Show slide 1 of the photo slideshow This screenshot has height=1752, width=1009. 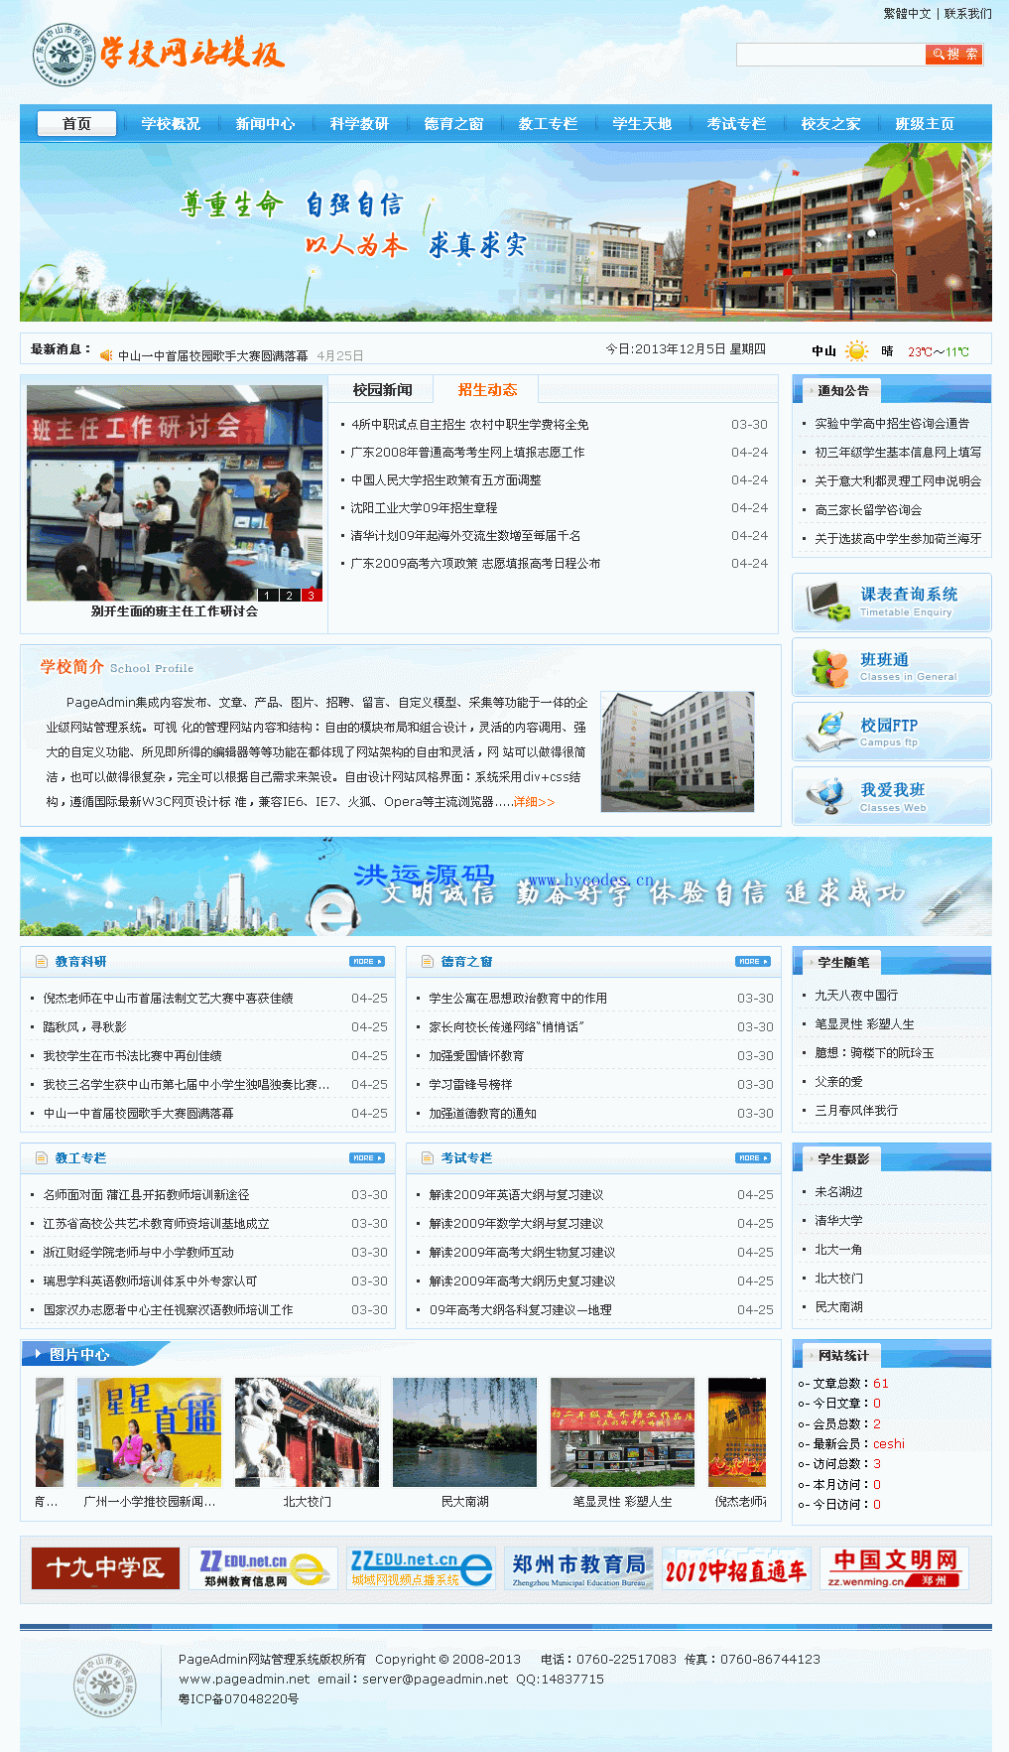(267, 595)
